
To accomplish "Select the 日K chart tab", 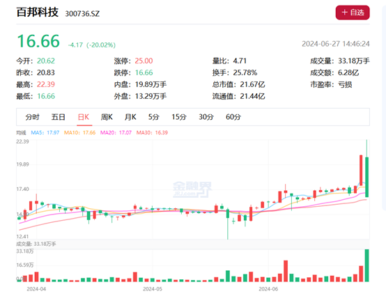I will point(84,117).
